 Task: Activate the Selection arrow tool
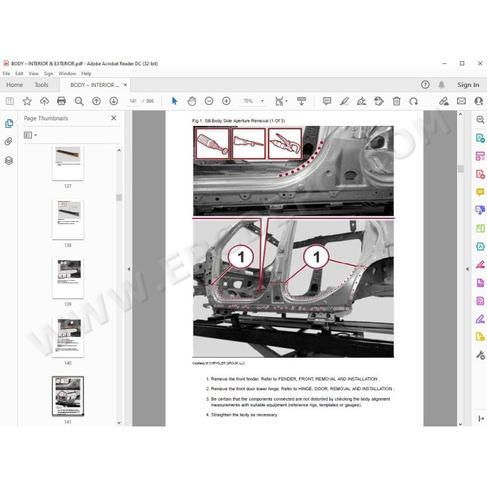pyautogui.click(x=175, y=101)
